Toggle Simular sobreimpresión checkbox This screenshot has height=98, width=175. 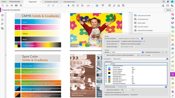tap(106, 41)
